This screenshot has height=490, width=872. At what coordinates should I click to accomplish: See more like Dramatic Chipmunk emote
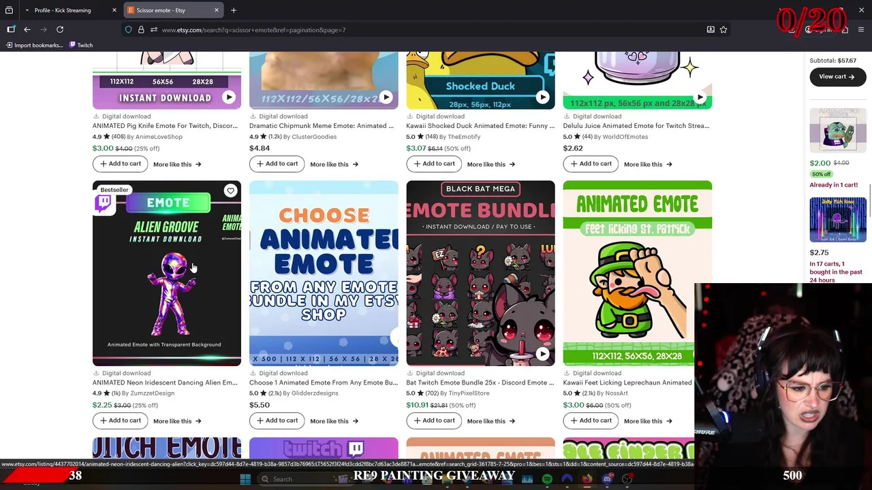334,164
